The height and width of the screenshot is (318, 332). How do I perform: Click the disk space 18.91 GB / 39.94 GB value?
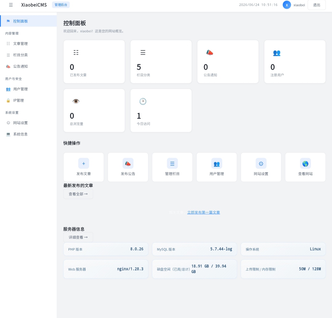(209, 269)
